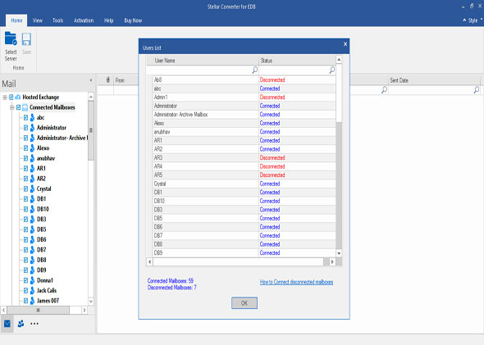
Task: Uncheck the DB9 mailbox checkbox
Action: (x=25, y=270)
